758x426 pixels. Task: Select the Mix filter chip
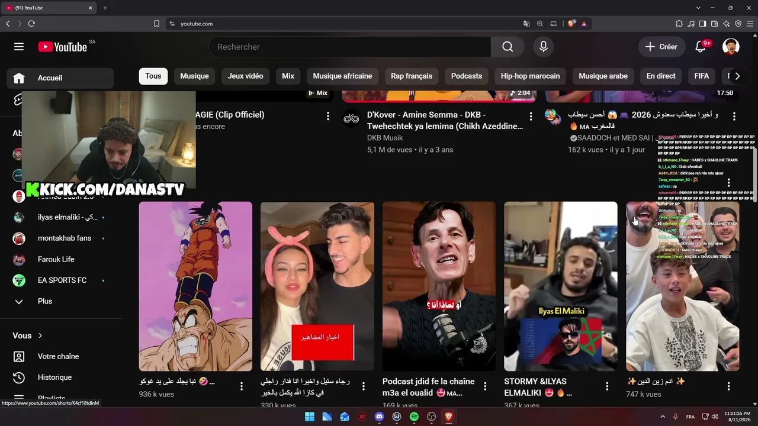288,76
